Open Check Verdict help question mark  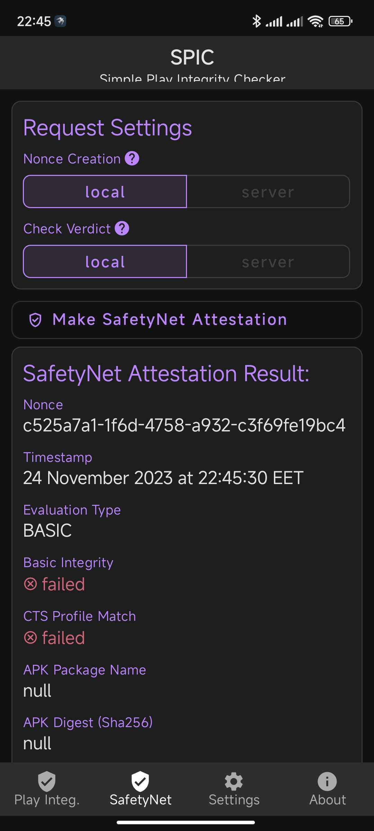122,229
